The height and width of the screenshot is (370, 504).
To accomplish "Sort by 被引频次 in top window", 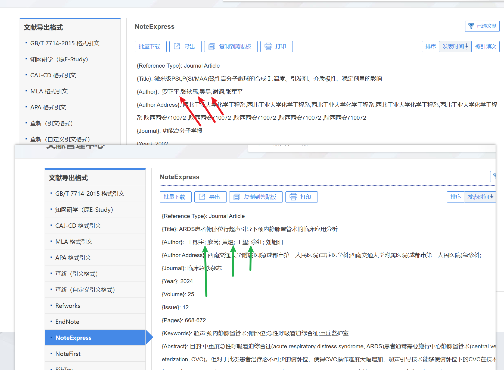I will coord(486,46).
